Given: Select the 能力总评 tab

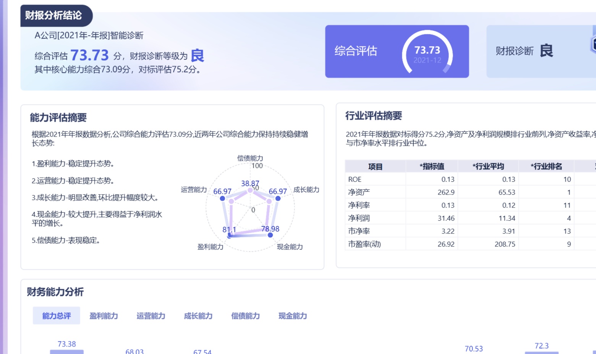Looking at the screenshot, I should click(x=57, y=315).
